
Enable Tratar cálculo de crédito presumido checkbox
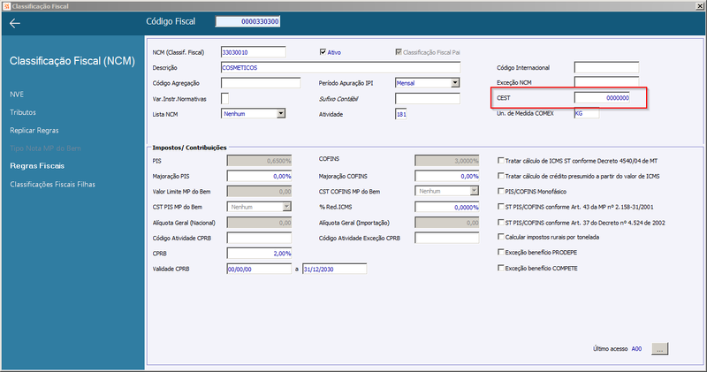click(500, 176)
